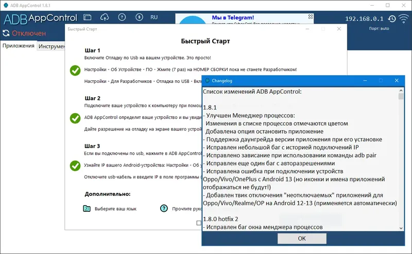The image size is (412, 254).
Task: Switch to the Приложения tab
Action: tap(19, 46)
